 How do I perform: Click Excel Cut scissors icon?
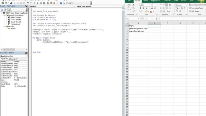click(134, 5)
